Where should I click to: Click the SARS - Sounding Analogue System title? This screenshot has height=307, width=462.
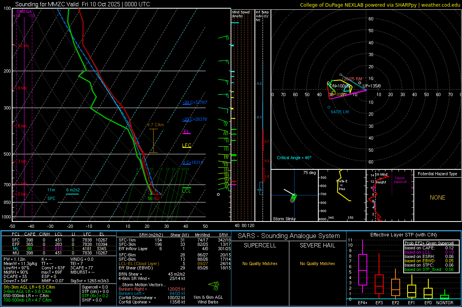[289, 236]
